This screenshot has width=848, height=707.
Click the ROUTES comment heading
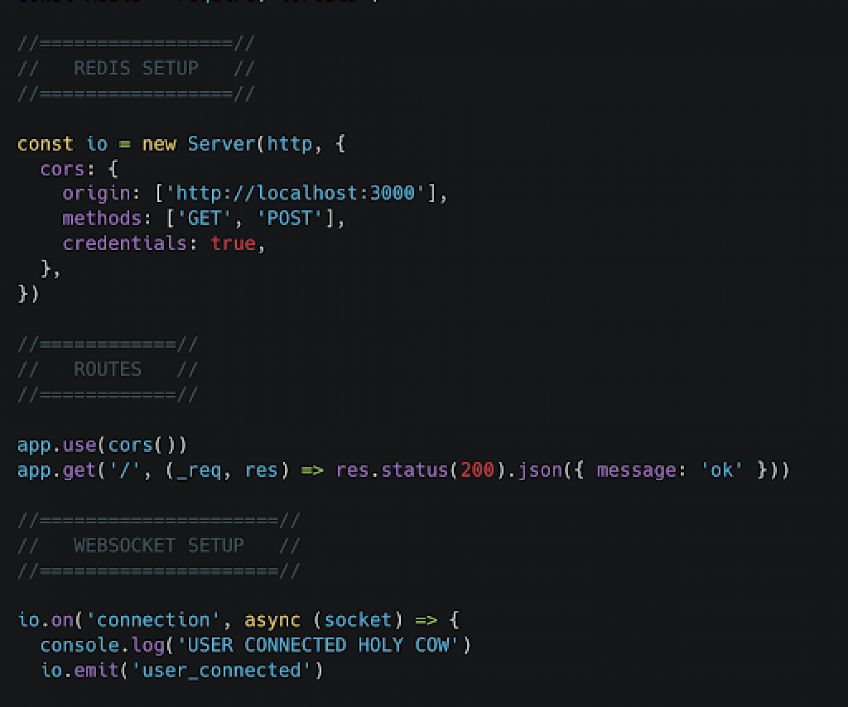coord(107,369)
